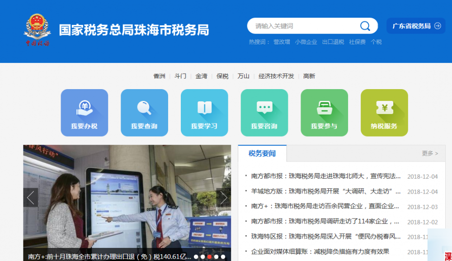Open 我要查询 via the magnifier tile icon
452x261 pixels.
[x=144, y=107]
